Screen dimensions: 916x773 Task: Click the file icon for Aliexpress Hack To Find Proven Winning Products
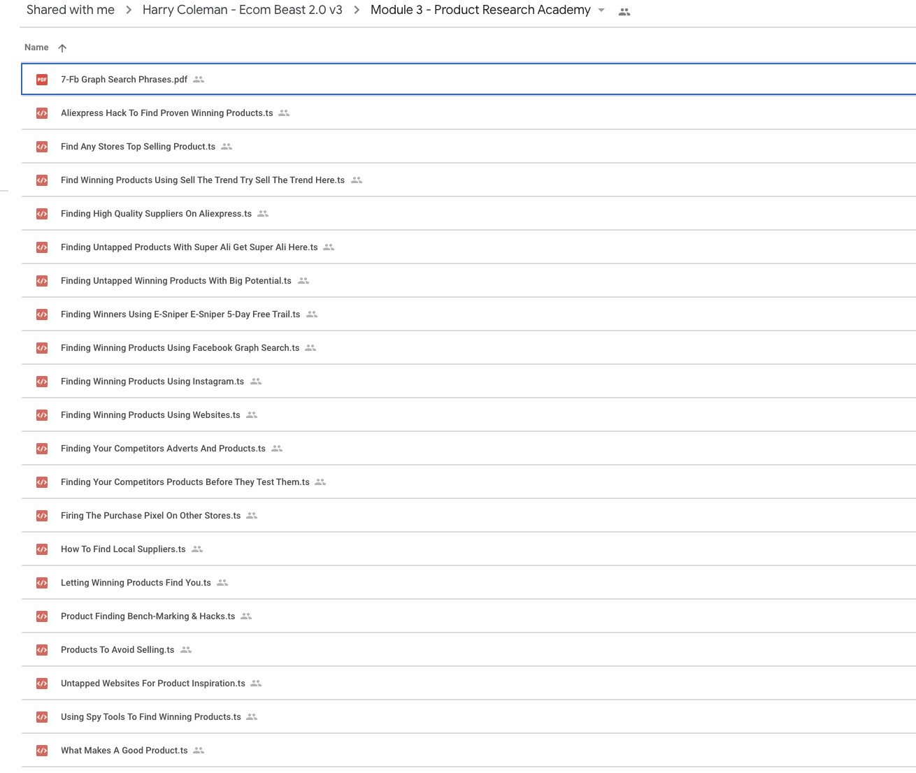pos(42,113)
